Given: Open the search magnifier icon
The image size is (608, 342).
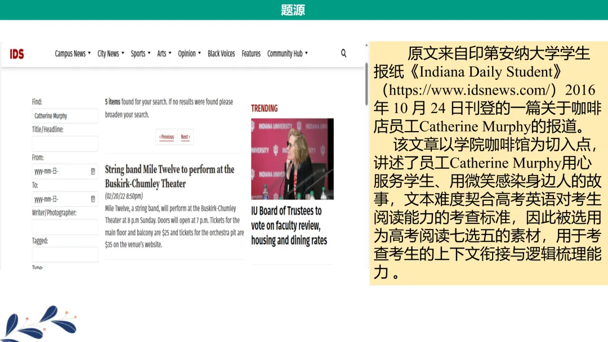Looking at the screenshot, I should [x=343, y=53].
